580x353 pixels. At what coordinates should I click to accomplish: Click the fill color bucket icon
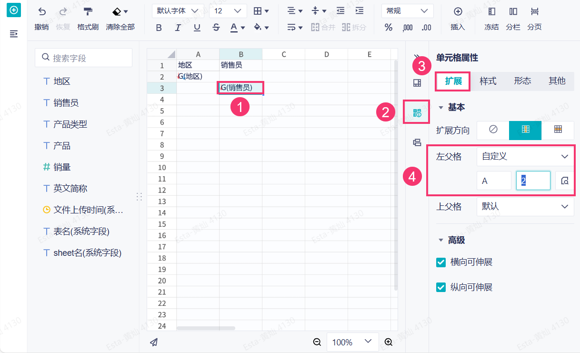(x=258, y=28)
